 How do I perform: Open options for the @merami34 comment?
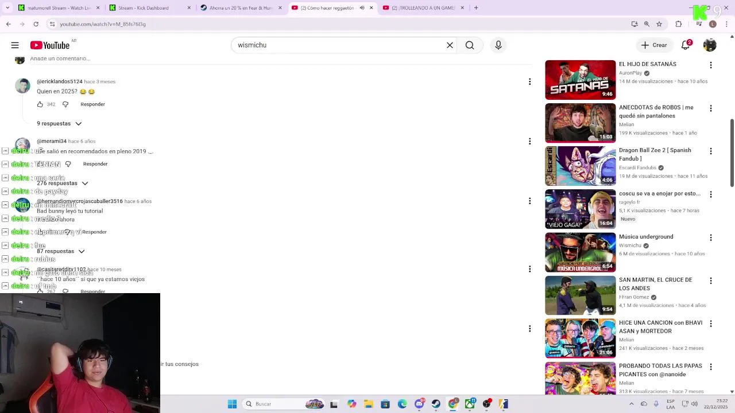coord(529,141)
